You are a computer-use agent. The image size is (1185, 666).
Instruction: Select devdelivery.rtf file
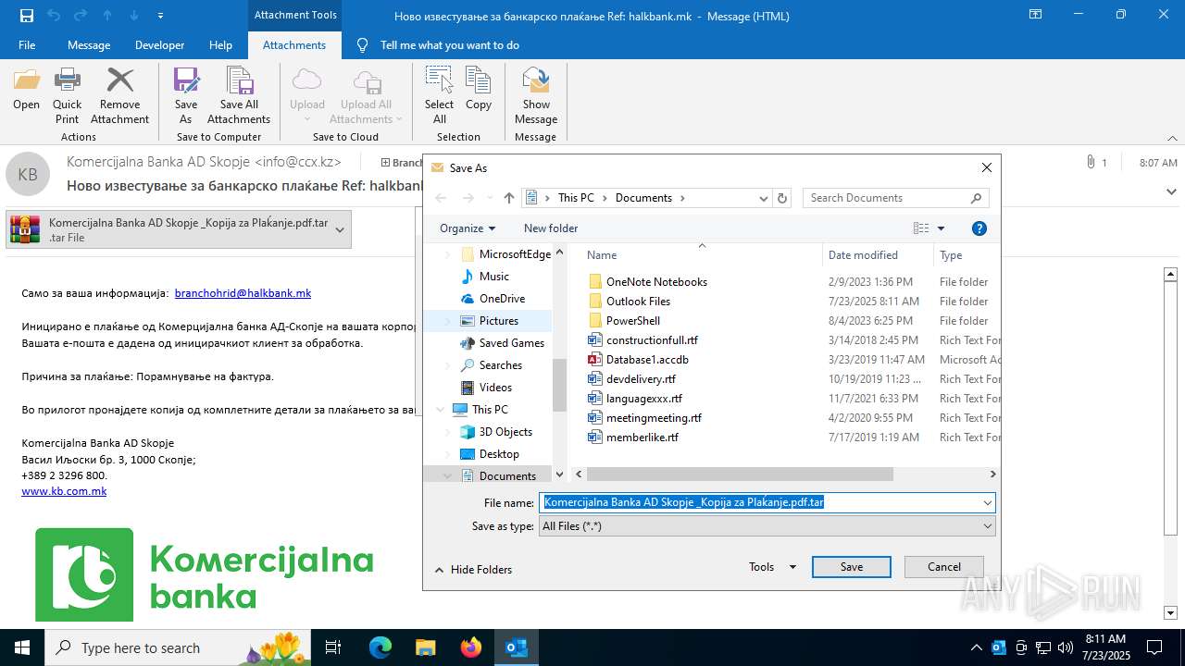coord(641,379)
